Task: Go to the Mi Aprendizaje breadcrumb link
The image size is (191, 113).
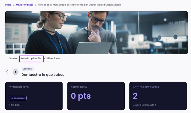Action: (25, 5)
